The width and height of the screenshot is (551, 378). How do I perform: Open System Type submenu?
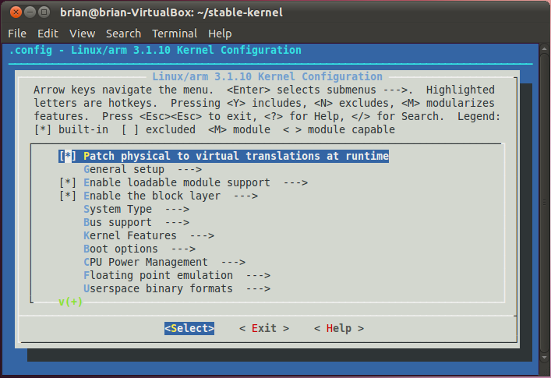[x=136, y=210]
